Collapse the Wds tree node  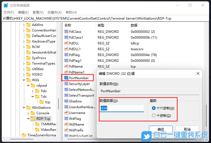[x=24, y=80]
